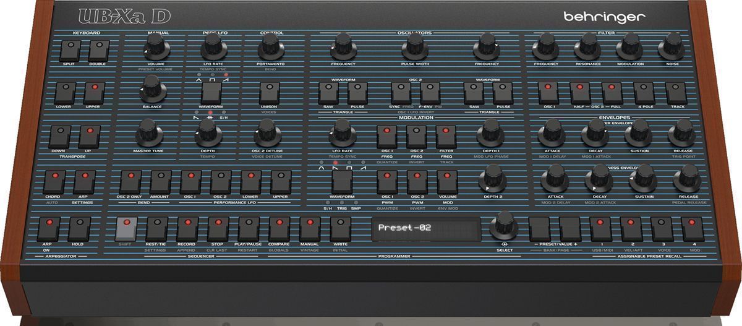Enable the F-Env button
The height and width of the screenshot is (326, 742).
(430, 93)
